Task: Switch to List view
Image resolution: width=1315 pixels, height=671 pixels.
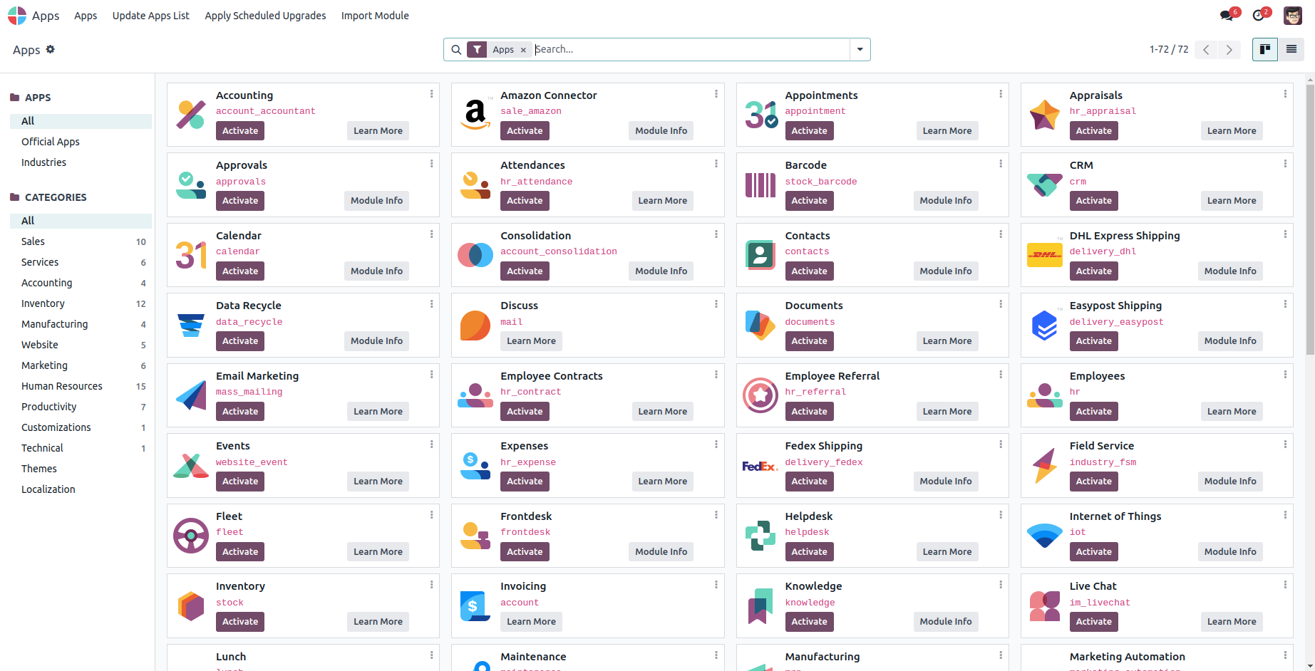Action: click(1291, 49)
